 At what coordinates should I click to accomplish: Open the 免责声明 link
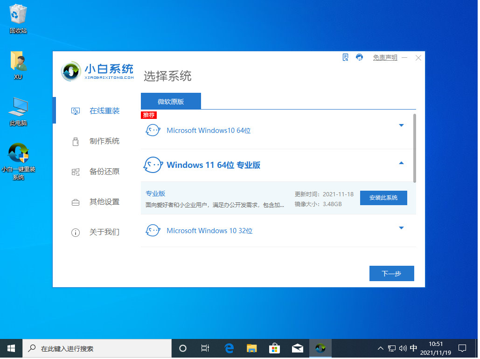[385, 58]
